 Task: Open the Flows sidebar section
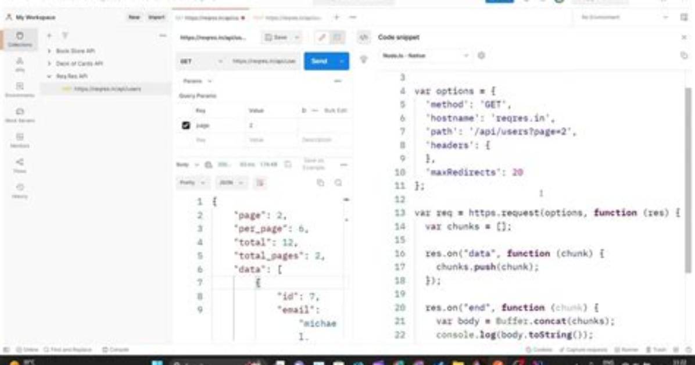click(x=20, y=166)
